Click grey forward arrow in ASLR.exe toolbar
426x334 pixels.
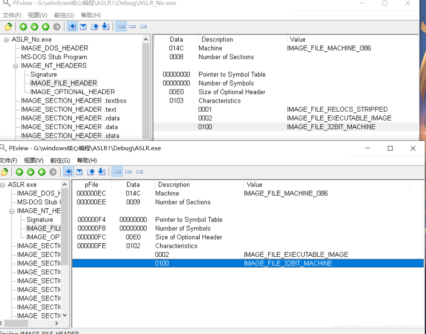[53, 172]
